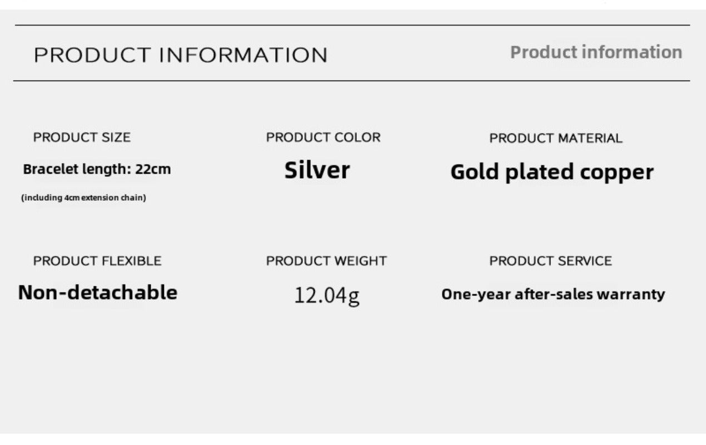
Task: Click the large PRODUCT INFORMATION heading
Action: point(181,56)
